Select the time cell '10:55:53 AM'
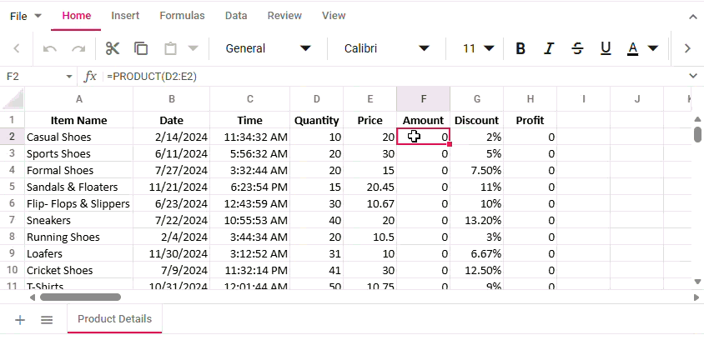This screenshot has height=340, width=704. 249,220
